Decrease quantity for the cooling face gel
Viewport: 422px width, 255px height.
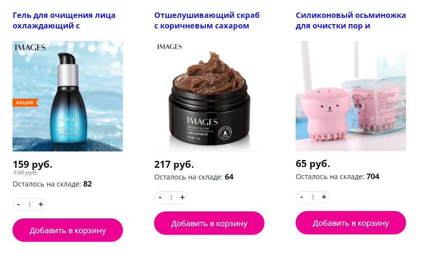click(x=19, y=205)
